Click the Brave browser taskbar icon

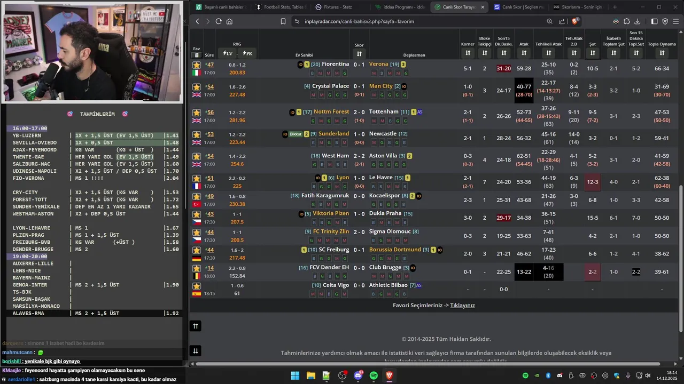click(x=389, y=375)
